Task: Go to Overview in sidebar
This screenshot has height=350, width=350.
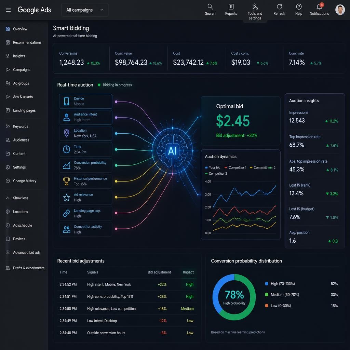Action: pyautogui.click(x=17, y=29)
